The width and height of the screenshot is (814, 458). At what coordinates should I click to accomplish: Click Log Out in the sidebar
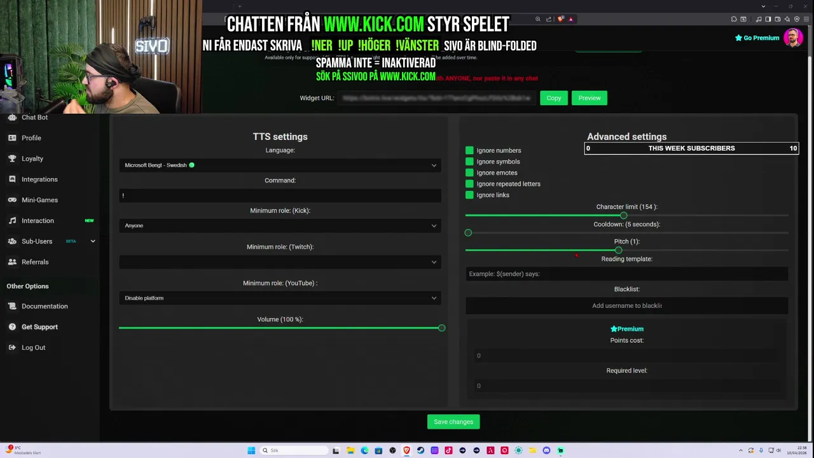click(x=33, y=347)
